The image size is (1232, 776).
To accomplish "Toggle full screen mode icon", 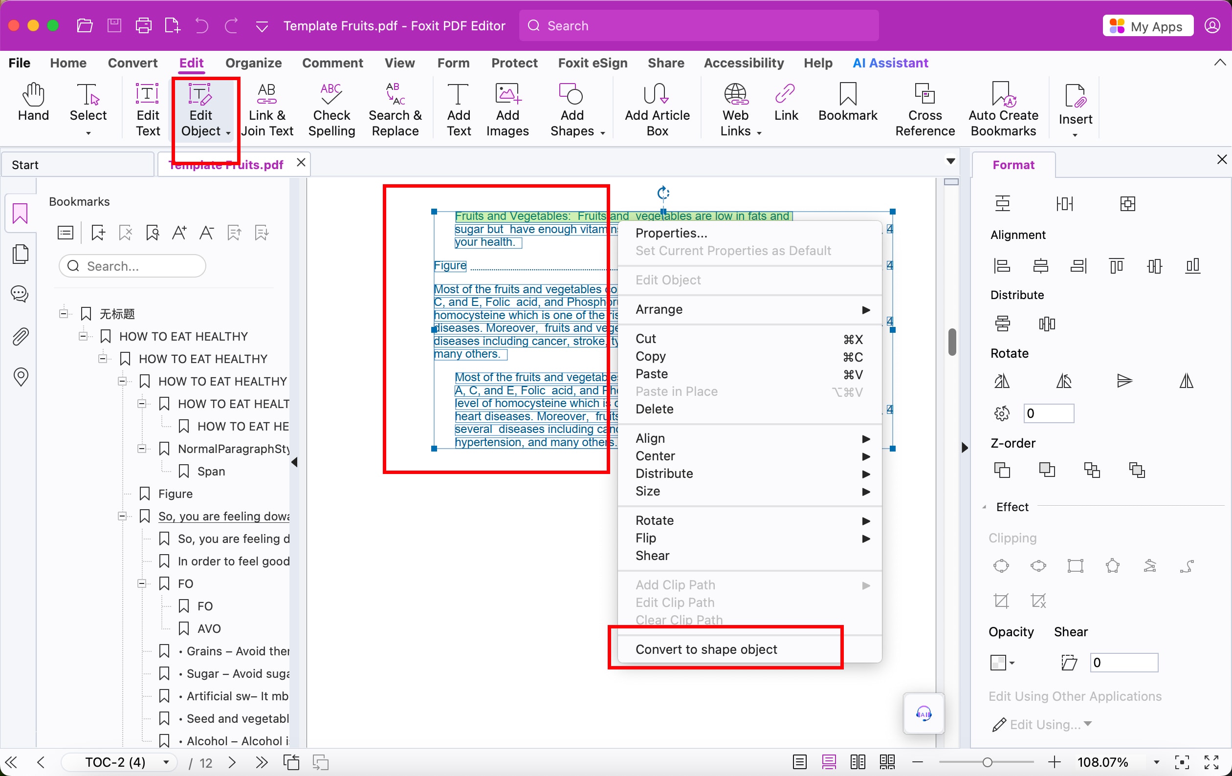I will [x=1211, y=762].
